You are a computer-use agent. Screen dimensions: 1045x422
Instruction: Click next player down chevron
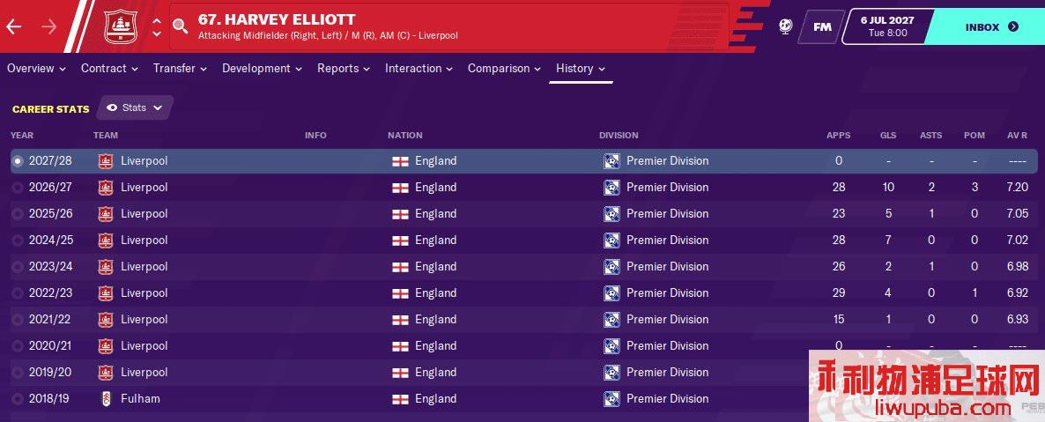tap(157, 34)
